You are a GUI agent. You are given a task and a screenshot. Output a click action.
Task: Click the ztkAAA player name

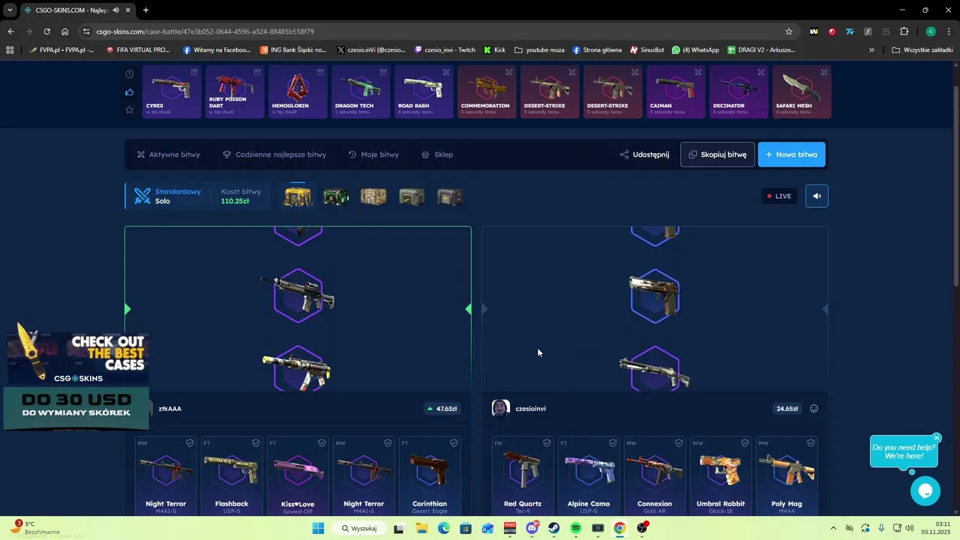(x=170, y=409)
